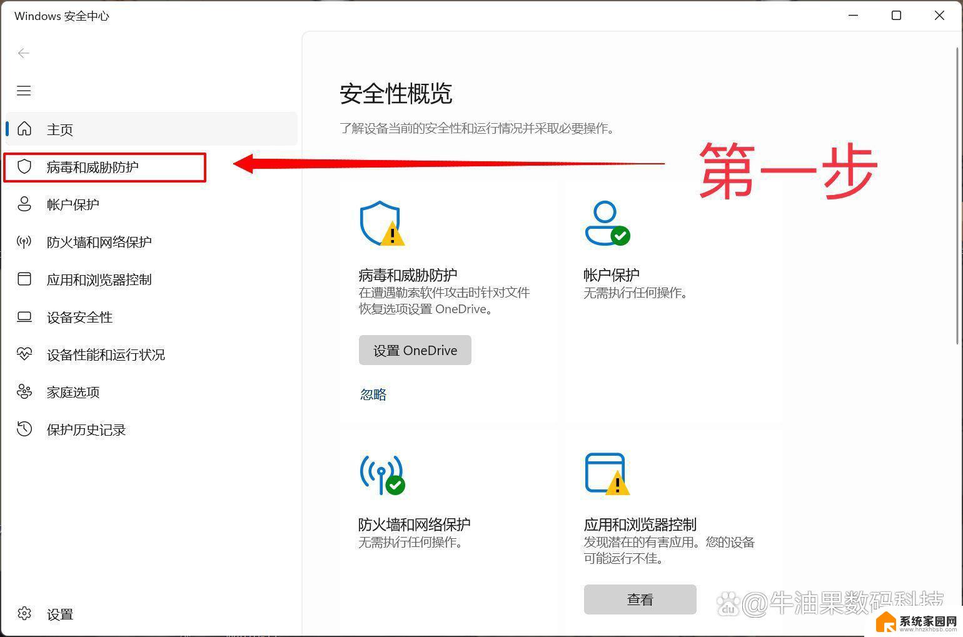Go to 防火墙和网络保护 sidebar item
963x637 pixels.
tap(151, 242)
